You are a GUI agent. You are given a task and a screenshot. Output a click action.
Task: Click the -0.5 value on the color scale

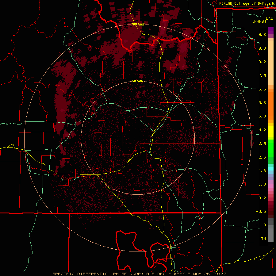261,212
